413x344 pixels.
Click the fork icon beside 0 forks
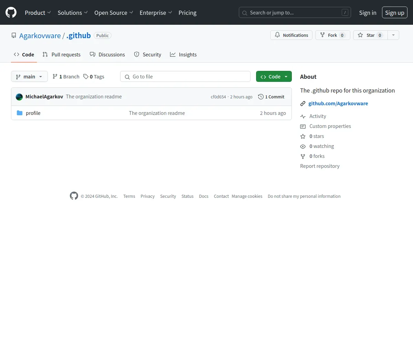[x=303, y=156]
